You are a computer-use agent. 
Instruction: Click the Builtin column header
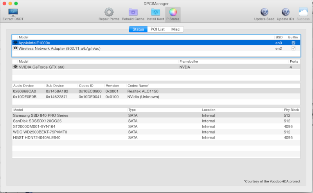(293, 37)
